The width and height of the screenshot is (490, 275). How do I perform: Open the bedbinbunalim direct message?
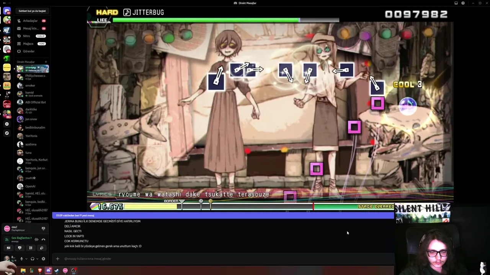click(x=32, y=128)
